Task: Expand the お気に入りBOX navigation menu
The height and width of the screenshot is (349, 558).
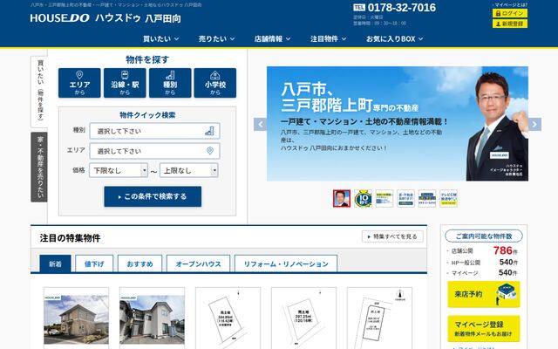Action: [x=394, y=38]
